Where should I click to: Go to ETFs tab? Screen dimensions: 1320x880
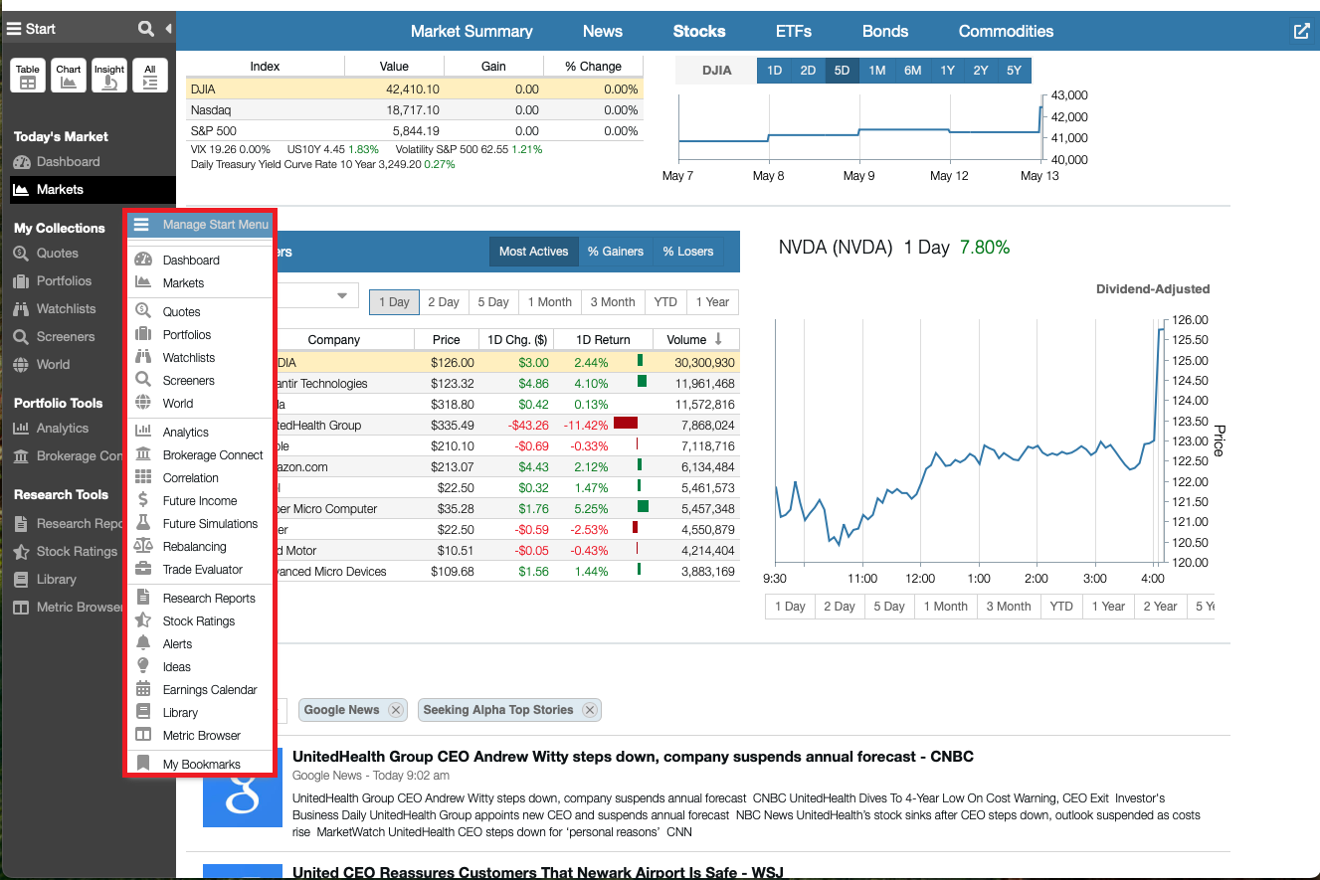point(794,31)
